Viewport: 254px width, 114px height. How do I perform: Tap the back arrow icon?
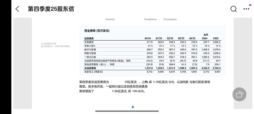click(17, 9)
